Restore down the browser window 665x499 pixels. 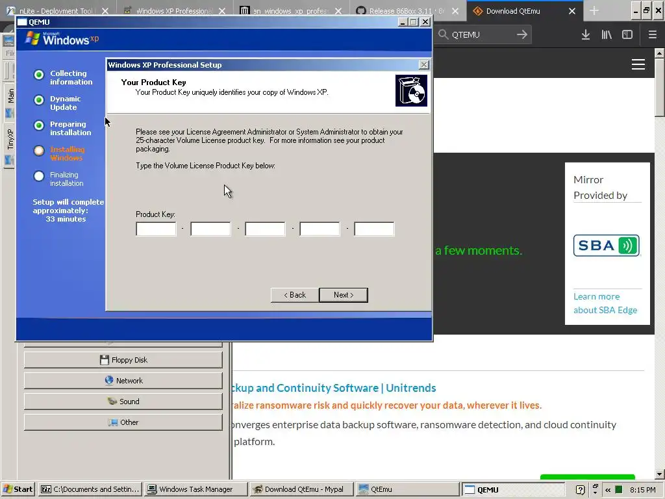click(x=646, y=10)
